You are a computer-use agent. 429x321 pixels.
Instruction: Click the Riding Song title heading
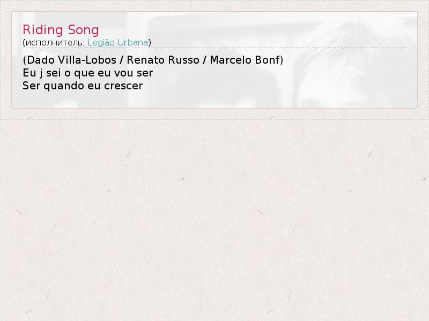coord(61,30)
